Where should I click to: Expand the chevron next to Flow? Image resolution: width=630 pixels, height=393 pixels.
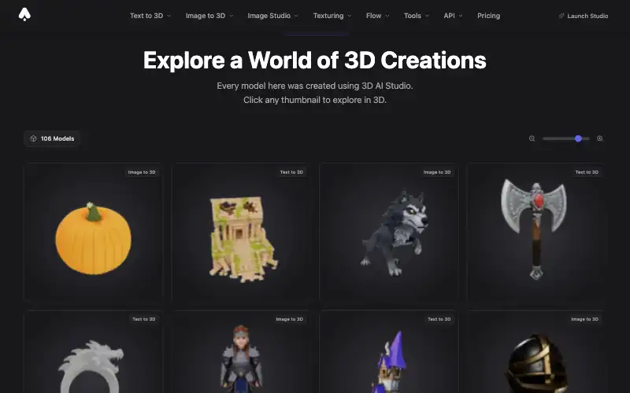pyautogui.click(x=387, y=16)
